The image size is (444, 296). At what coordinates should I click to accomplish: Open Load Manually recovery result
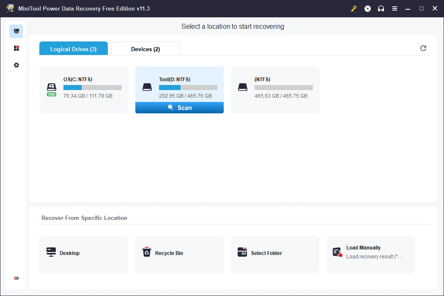pyautogui.click(x=370, y=255)
